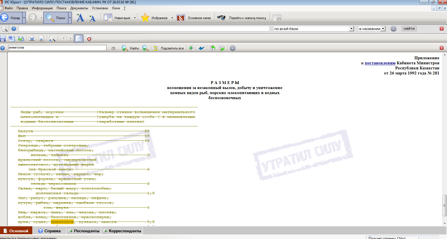Click the find field containing змееголов
Viewport: 447px width, 239px height.
[x=57, y=48]
